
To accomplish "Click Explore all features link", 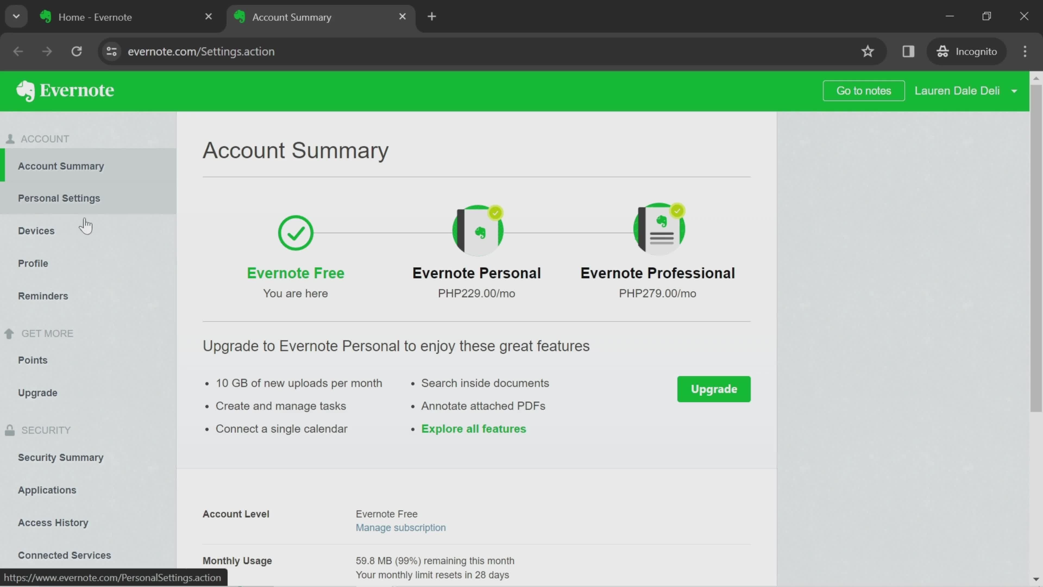I will point(473,428).
